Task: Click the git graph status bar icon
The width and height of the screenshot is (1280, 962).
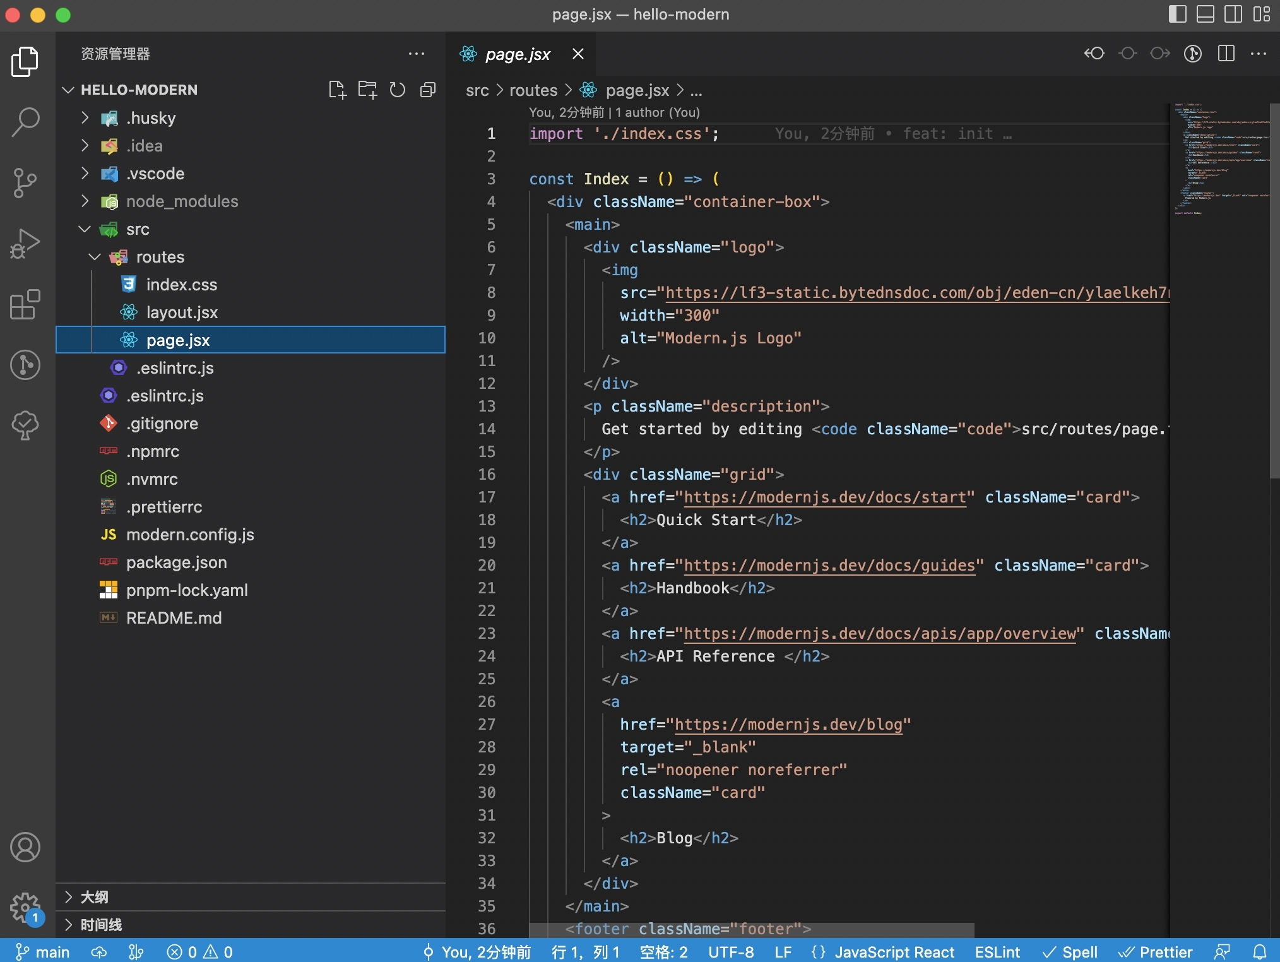Action: click(x=136, y=952)
